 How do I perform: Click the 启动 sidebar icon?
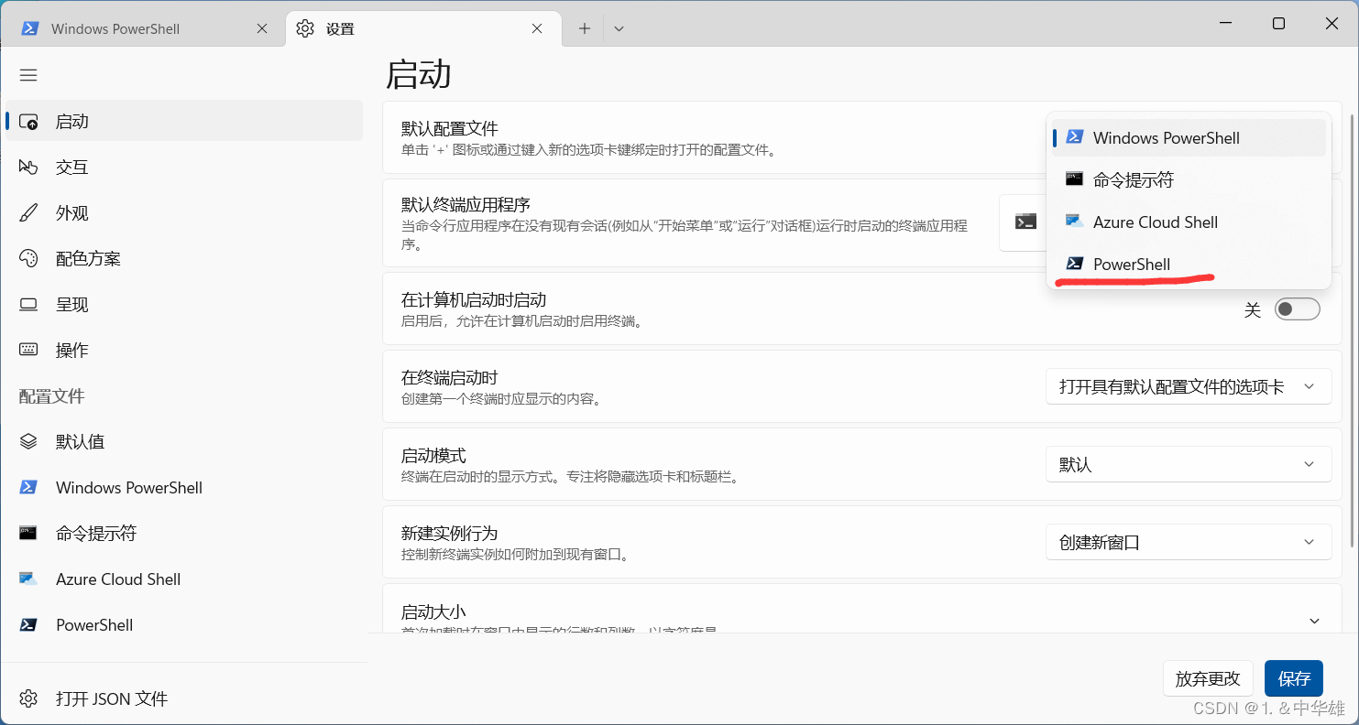[28, 122]
